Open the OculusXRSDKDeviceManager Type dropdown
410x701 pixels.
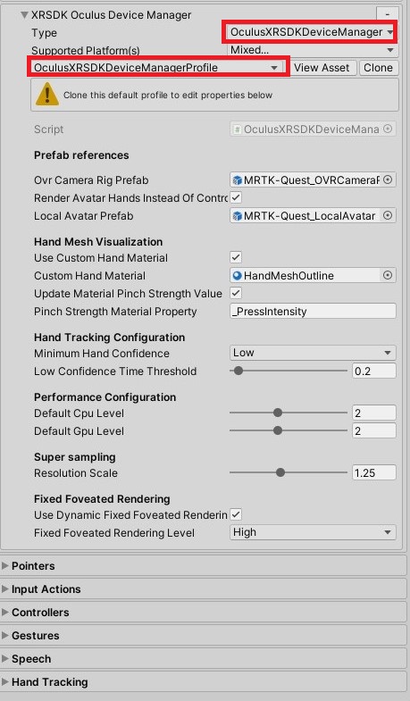(310, 32)
